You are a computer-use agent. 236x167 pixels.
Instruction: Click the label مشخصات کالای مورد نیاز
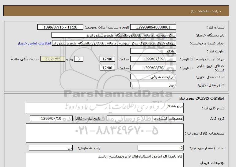[205, 133]
